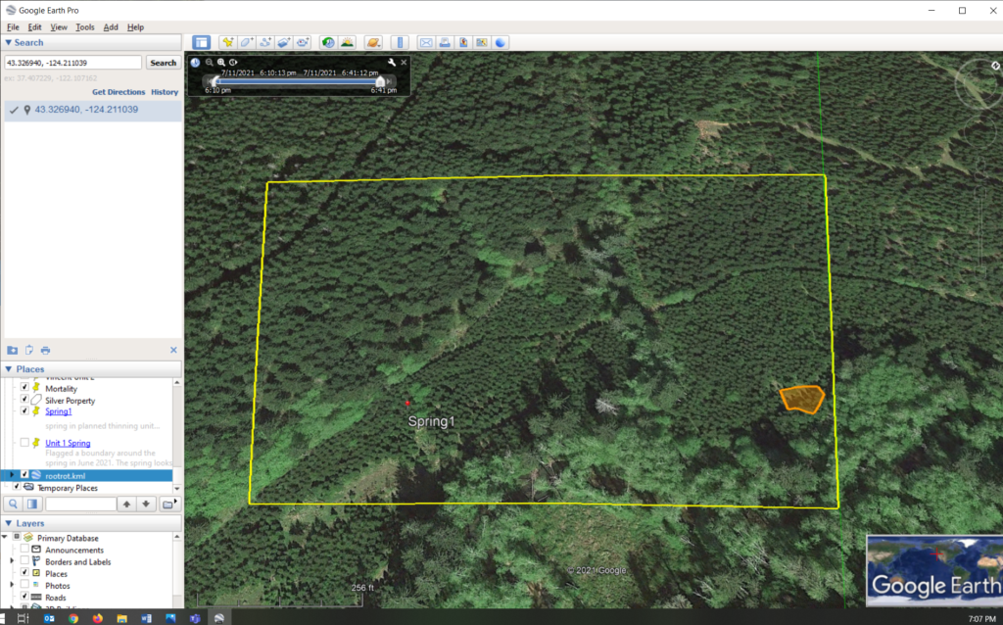The image size is (1003, 625).
Task: Copy search results to clipboard icon
Action: pyautogui.click(x=28, y=350)
